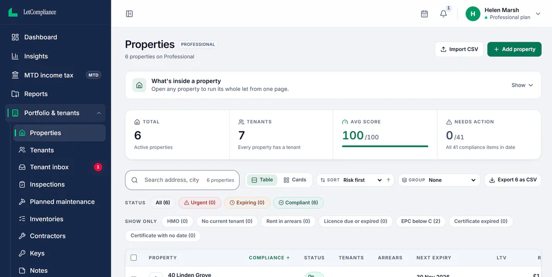The width and height of the screenshot is (552, 277).
Task: Click Helen Marsh avatar circle
Action: pos(473,14)
